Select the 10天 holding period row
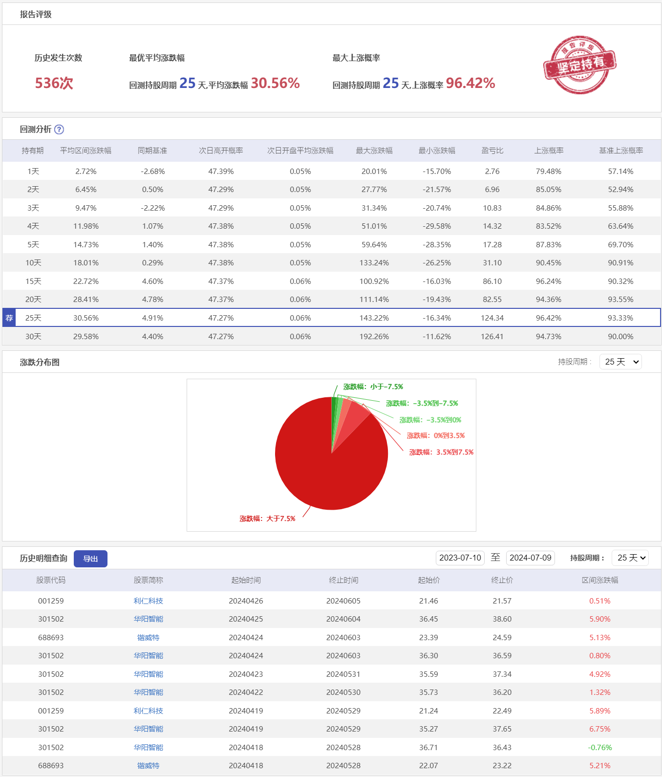662x777 pixels. pyautogui.click(x=332, y=262)
